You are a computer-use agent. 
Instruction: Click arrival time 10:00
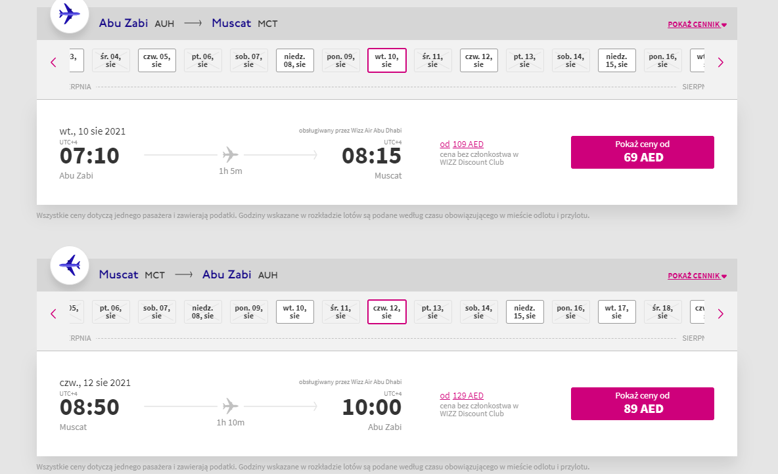[372, 407]
